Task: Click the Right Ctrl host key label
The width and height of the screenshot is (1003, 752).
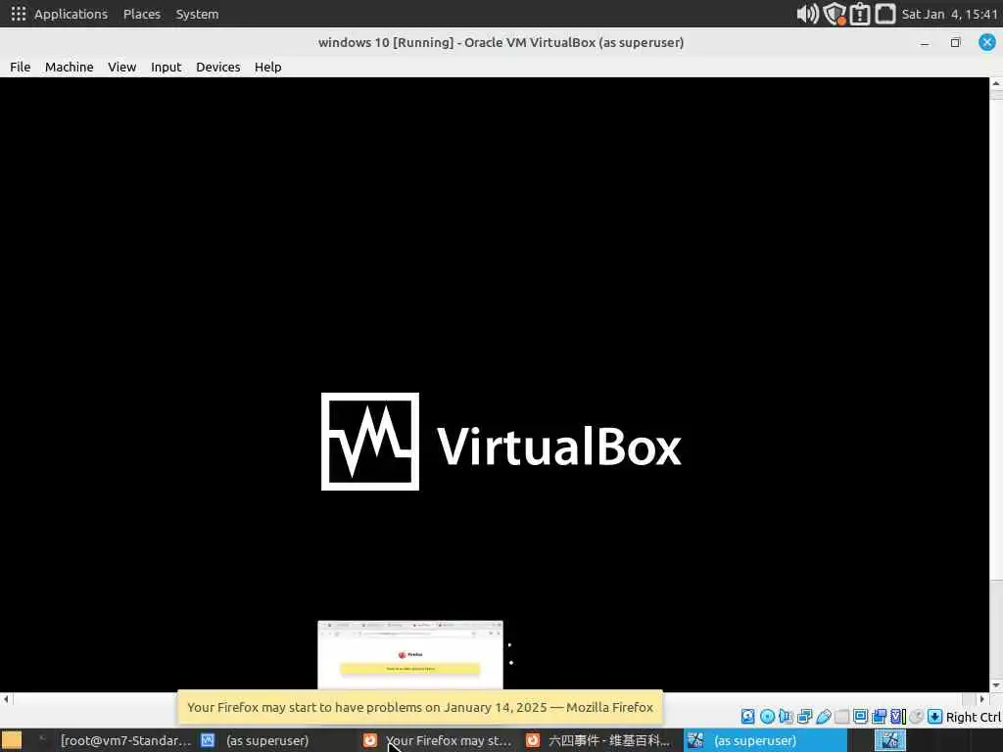Action: pos(973,717)
